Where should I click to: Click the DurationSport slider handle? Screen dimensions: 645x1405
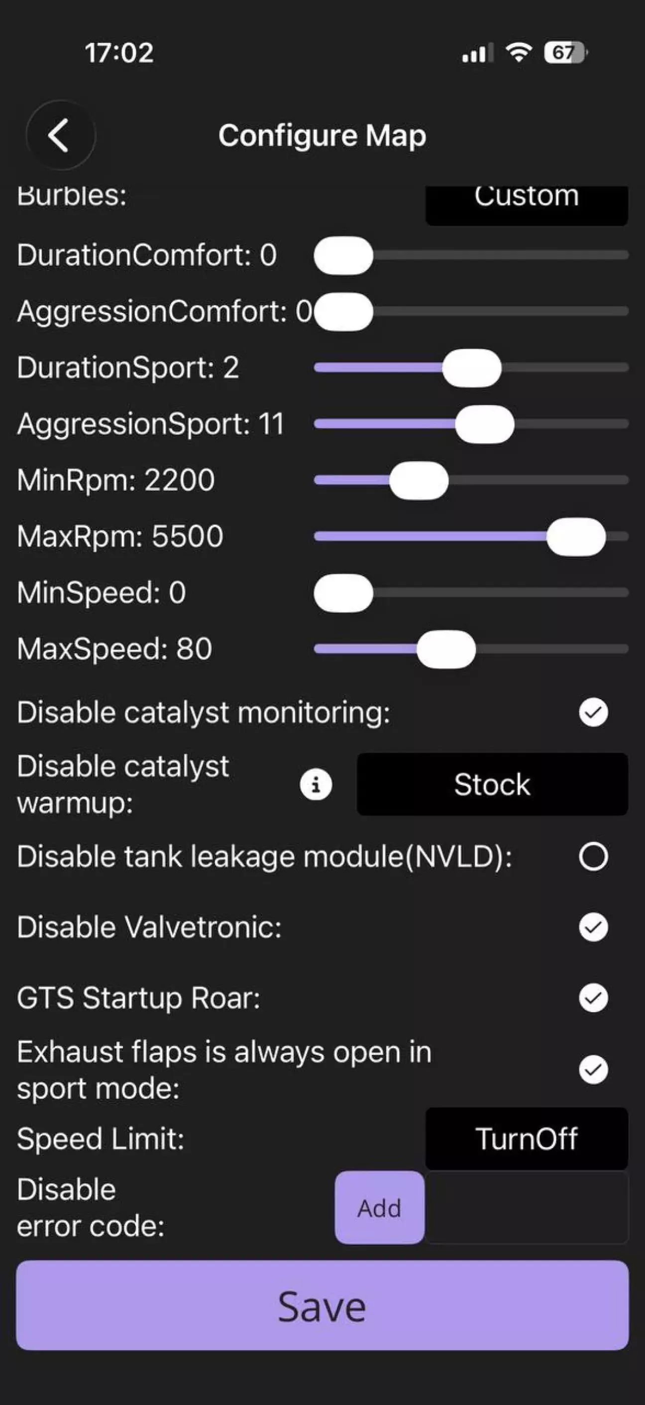pyautogui.click(x=472, y=368)
